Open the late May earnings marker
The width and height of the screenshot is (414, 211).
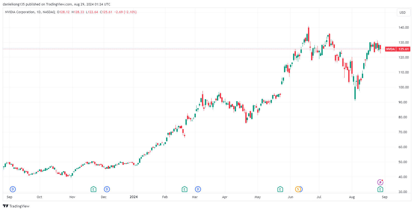pos(280,189)
